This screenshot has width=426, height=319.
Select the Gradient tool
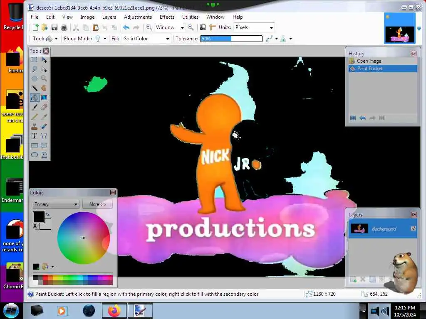(x=44, y=98)
